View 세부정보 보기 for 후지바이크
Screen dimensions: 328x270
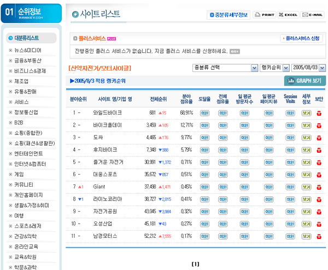coord(306,150)
